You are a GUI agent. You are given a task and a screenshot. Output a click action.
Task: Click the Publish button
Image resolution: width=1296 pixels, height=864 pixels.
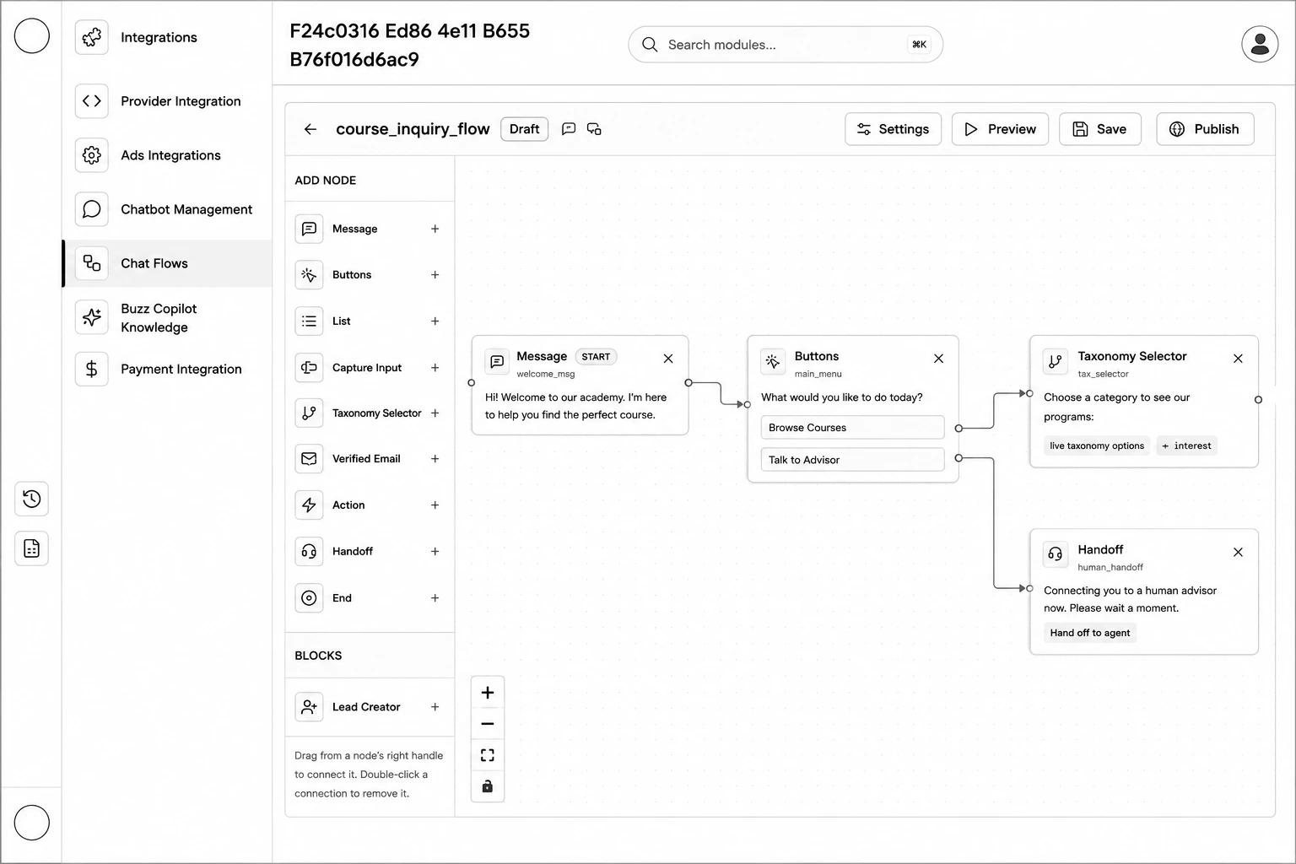pos(1205,129)
